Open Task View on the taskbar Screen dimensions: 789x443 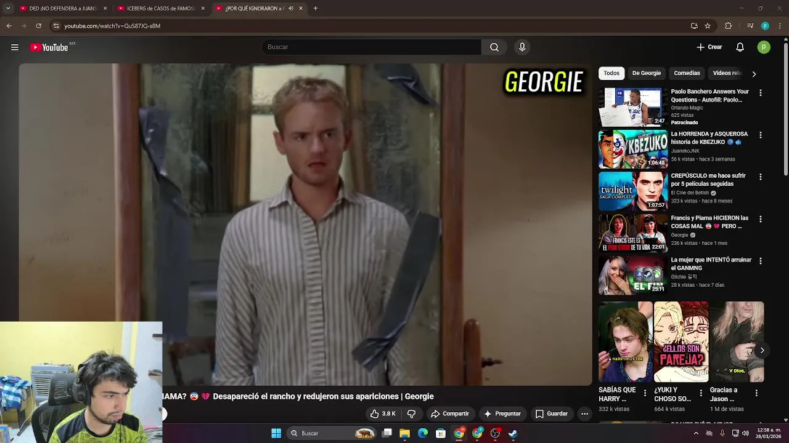click(387, 433)
